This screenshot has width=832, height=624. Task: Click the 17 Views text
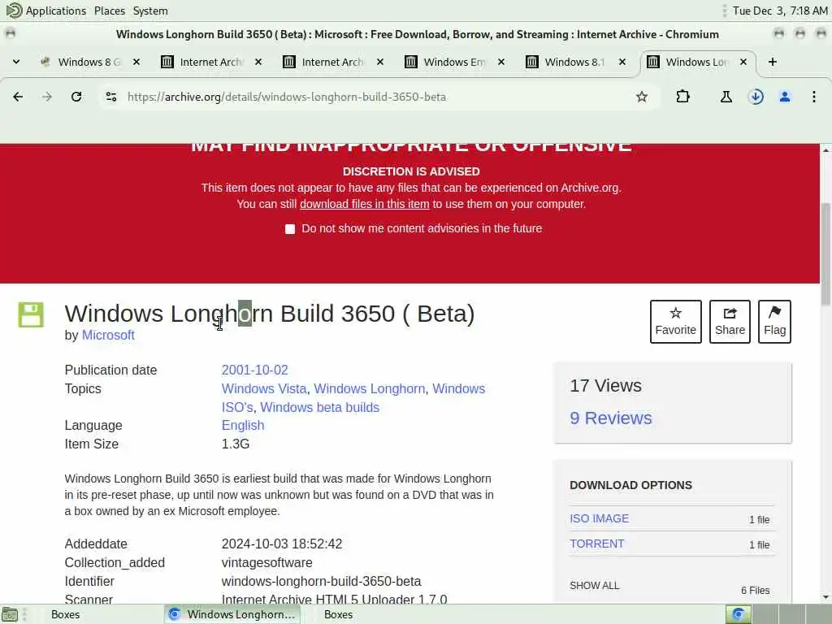point(605,386)
